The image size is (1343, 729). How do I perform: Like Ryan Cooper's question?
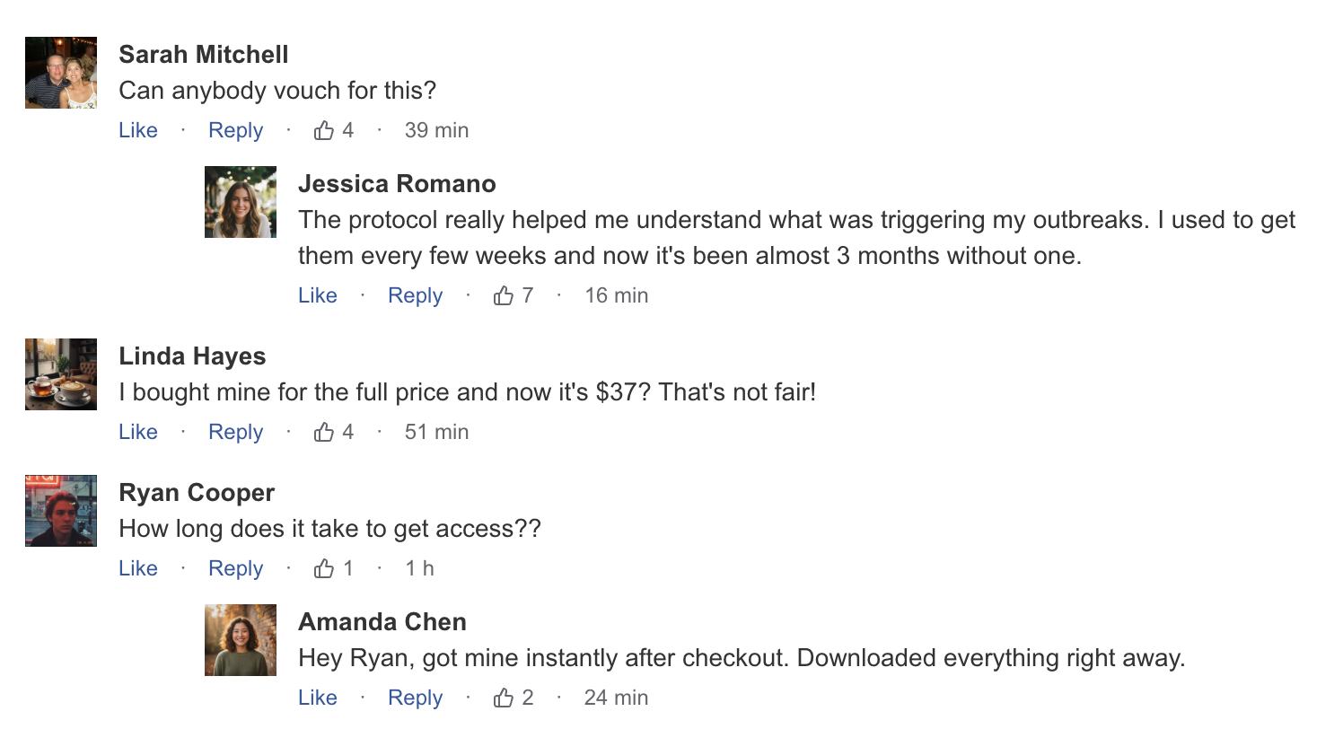point(138,569)
